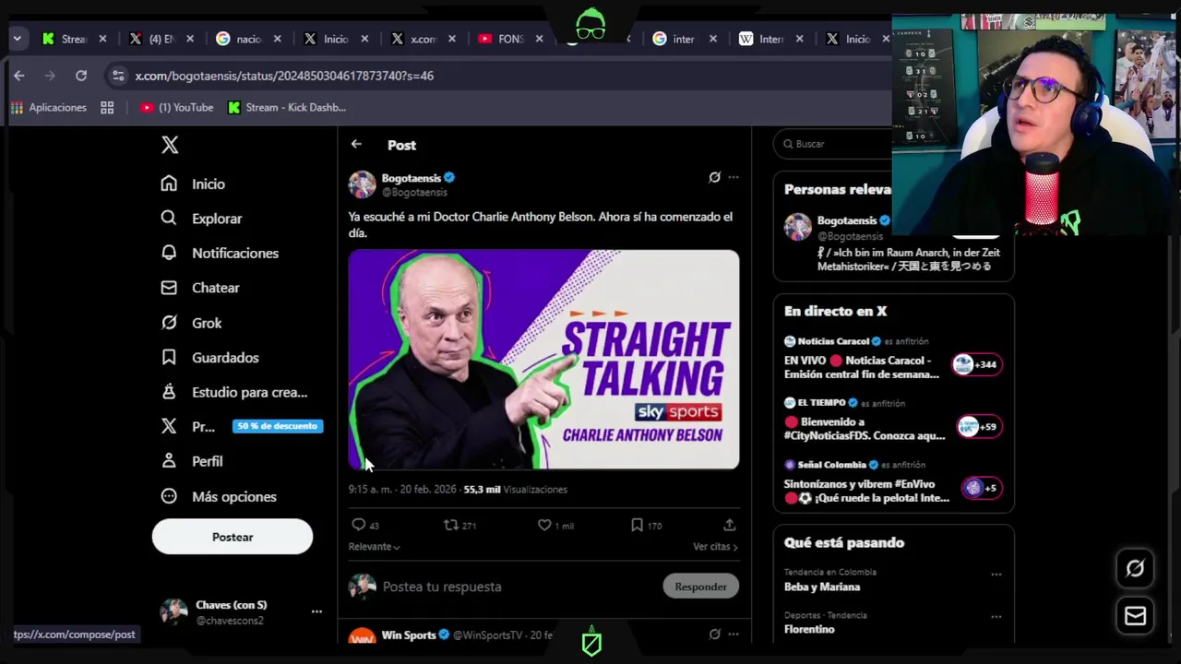1181x664 pixels.
Task: Open Grok from sidebar
Action: [x=191, y=323]
